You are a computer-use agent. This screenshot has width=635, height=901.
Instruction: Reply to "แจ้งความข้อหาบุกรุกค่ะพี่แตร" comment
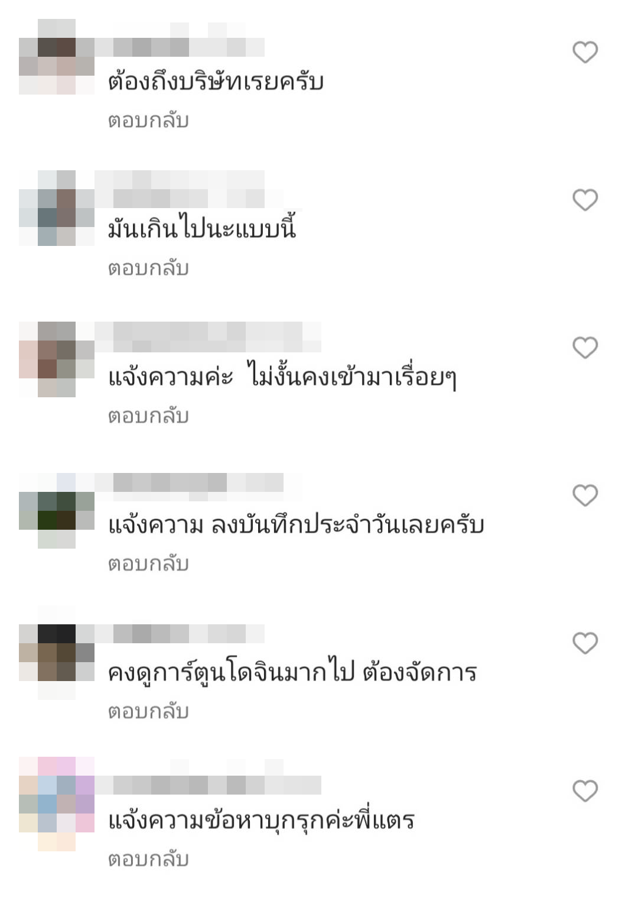coord(148,860)
